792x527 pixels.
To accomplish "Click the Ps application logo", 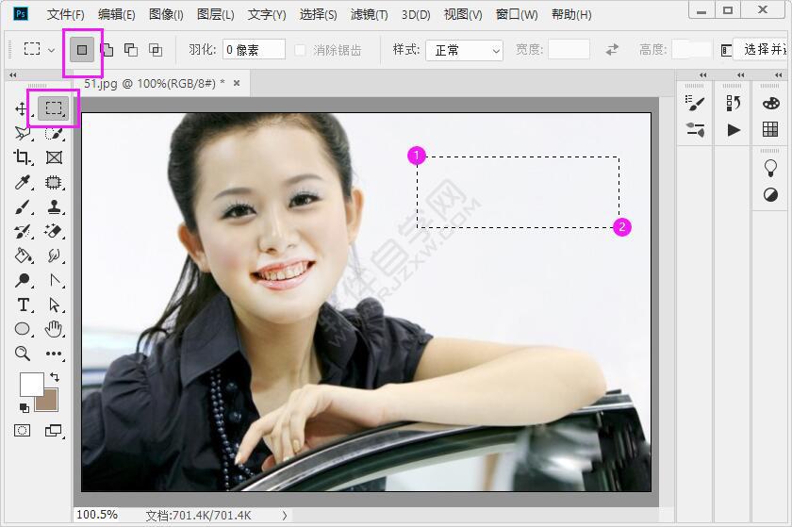I will coord(21,13).
